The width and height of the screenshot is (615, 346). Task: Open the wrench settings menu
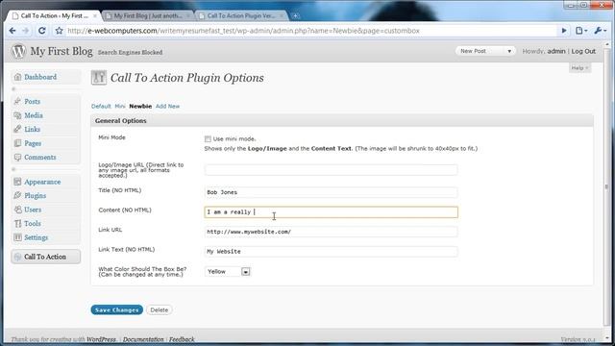600,31
